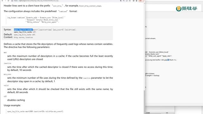The height and width of the screenshot is (114, 203).
Task: Go back using the browser back arrow
Action: click(2, 1)
